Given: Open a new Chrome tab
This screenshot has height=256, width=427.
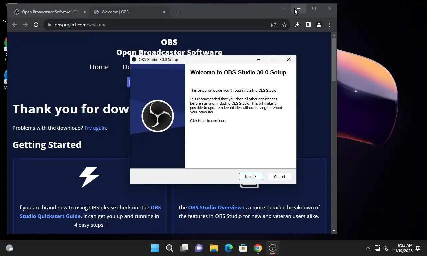Looking at the screenshot, I should click(177, 12).
